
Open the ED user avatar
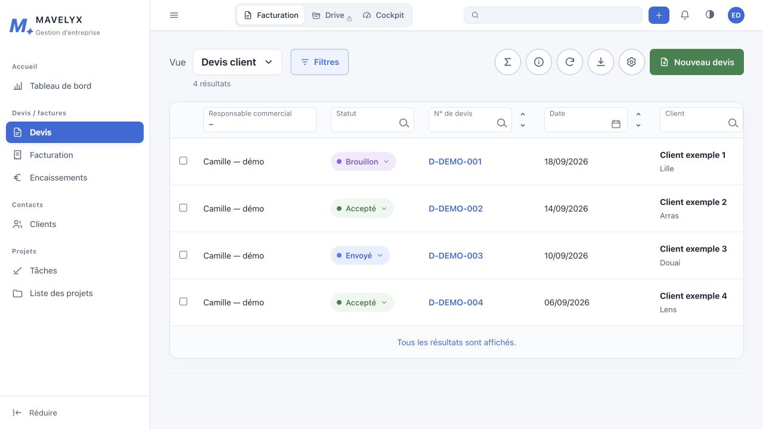point(736,15)
